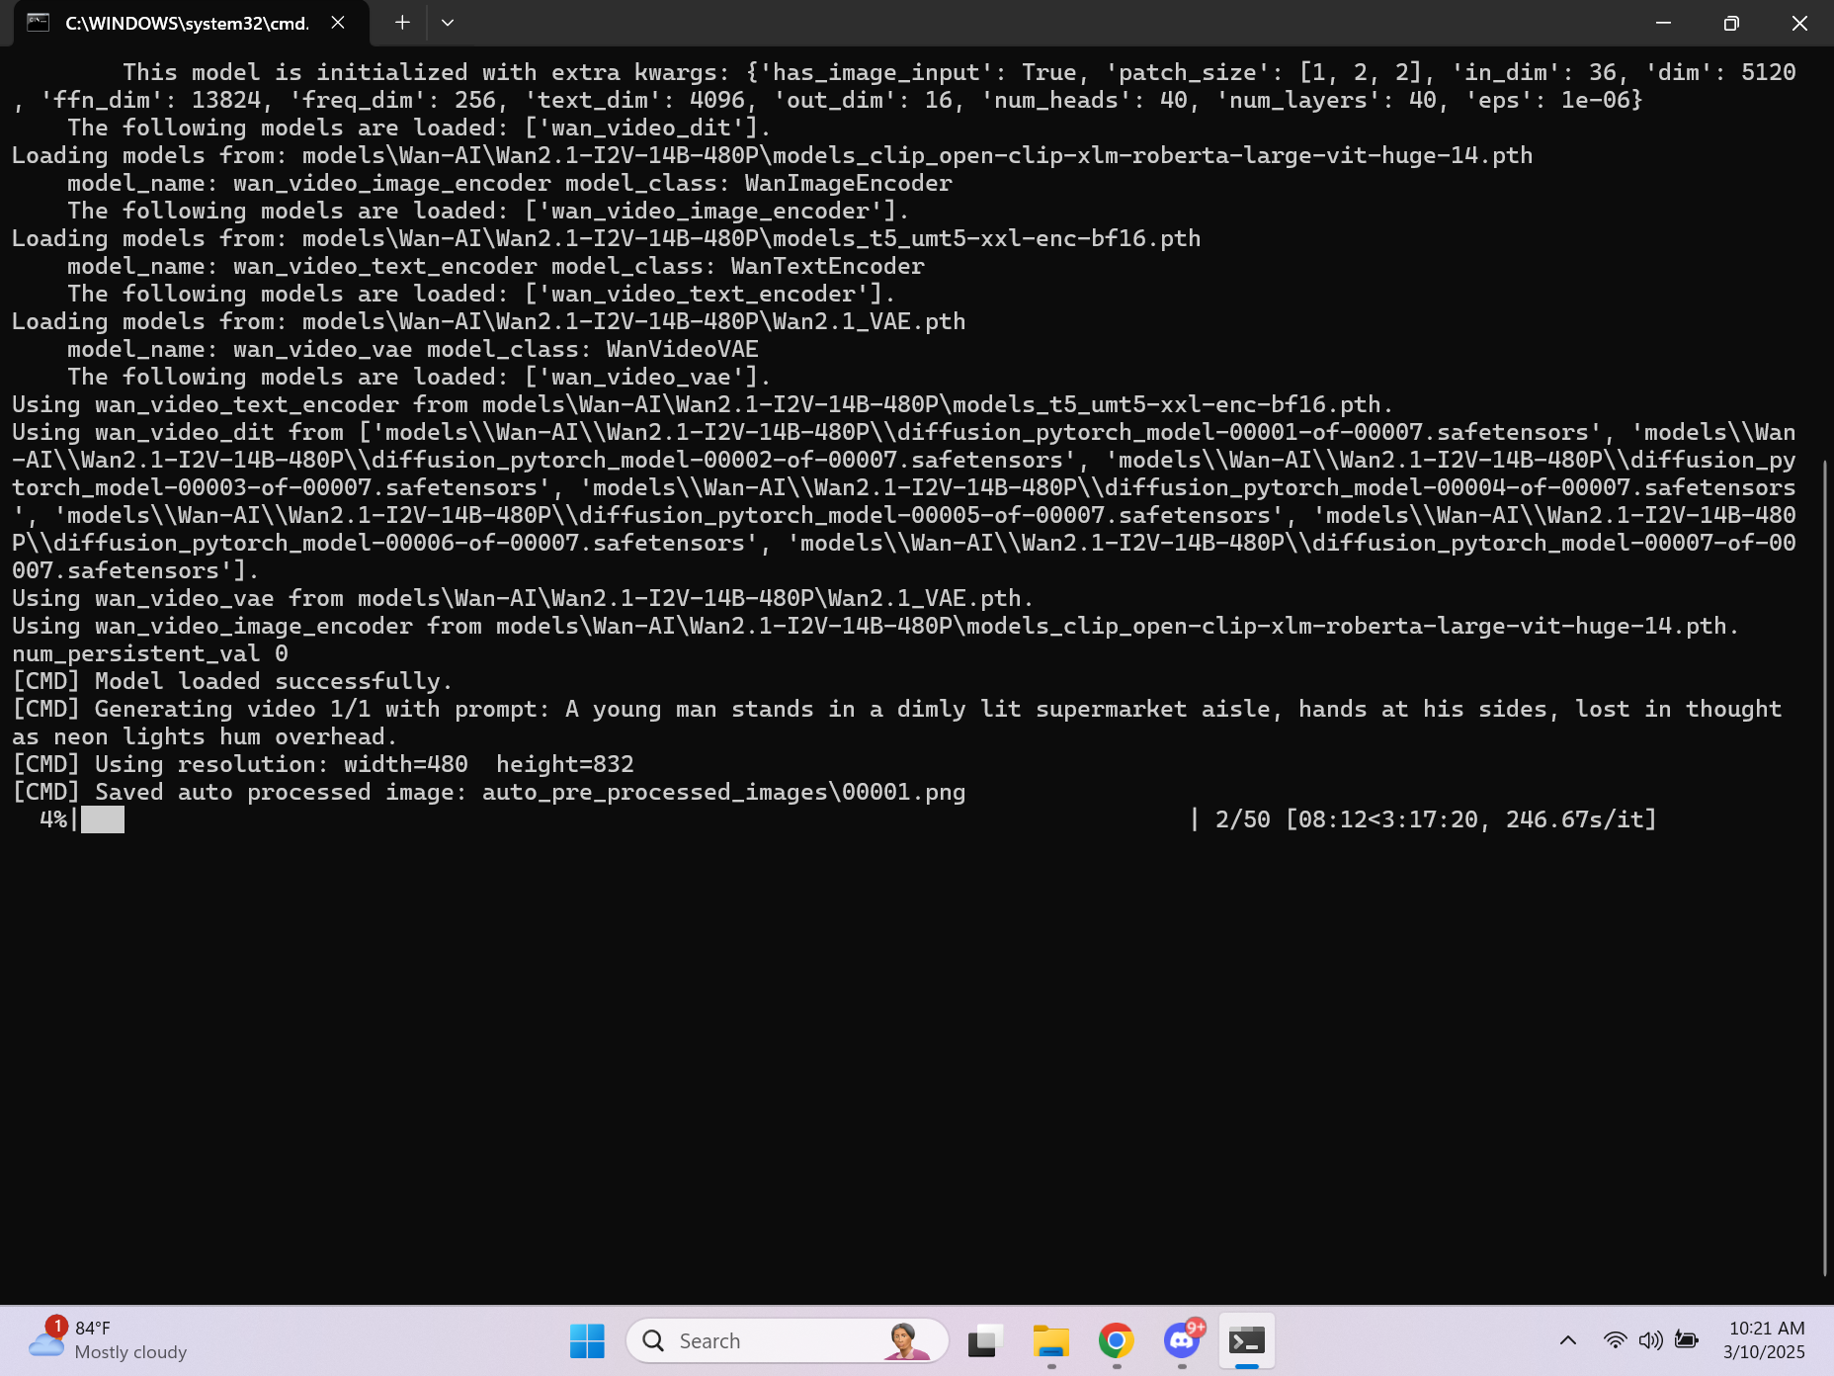Open the Windows Start menu
1834x1376 pixels.
click(587, 1340)
